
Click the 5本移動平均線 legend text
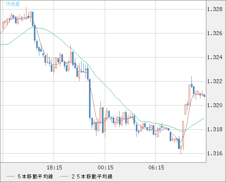35,176
